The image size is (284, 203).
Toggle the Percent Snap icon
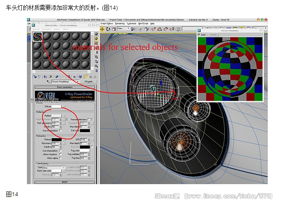point(166,29)
